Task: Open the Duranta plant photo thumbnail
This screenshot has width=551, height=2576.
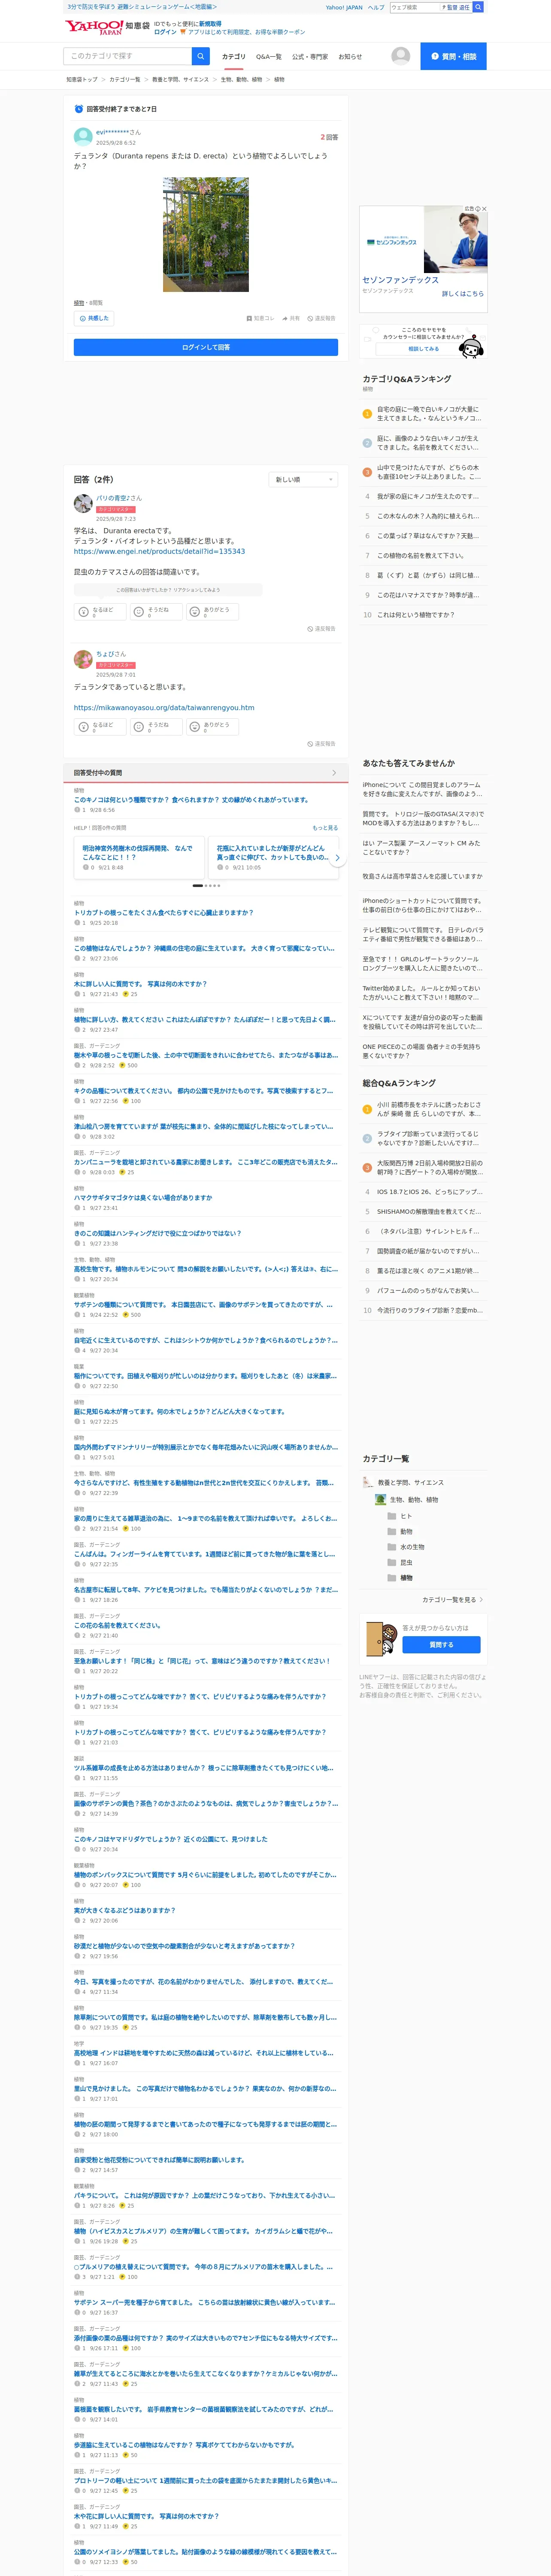Action: click(x=206, y=235)
